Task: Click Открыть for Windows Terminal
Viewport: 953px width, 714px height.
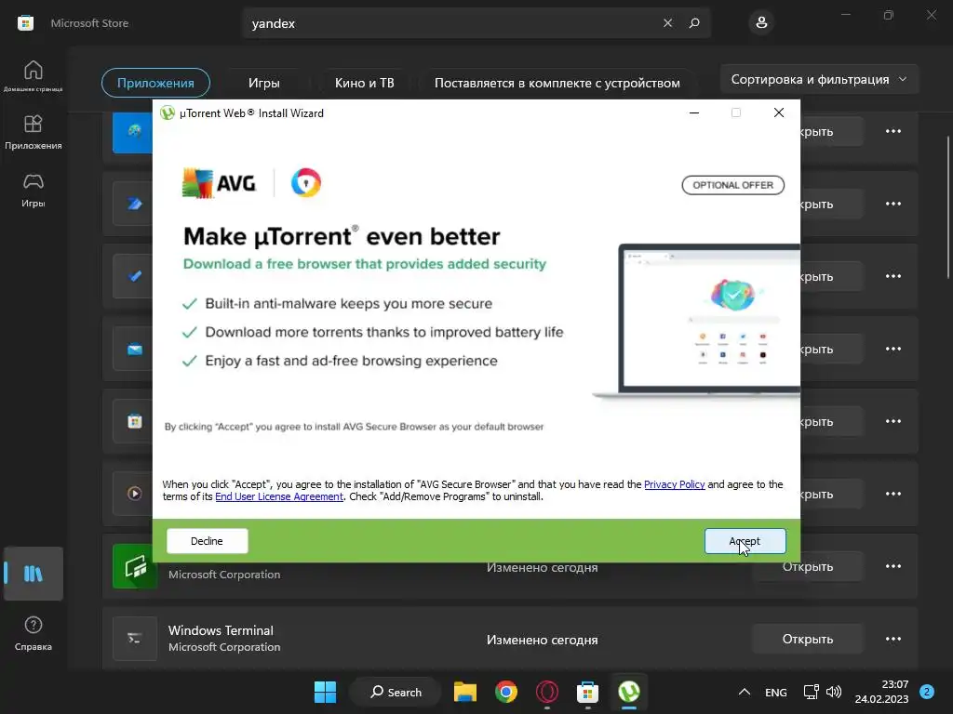Action: point(807,639)
